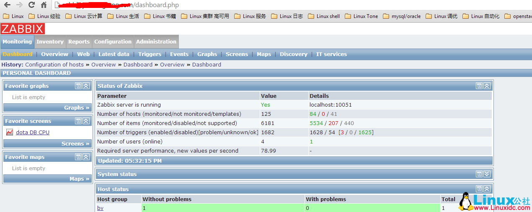Open the dota DB CPU screen link

pyautogui.click(x=33, y=132)
